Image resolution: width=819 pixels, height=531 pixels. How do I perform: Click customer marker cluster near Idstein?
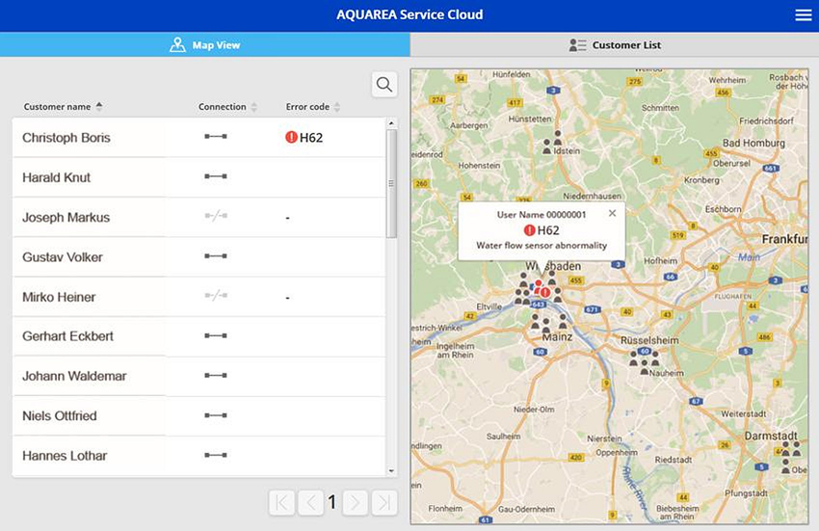[552, 143]
